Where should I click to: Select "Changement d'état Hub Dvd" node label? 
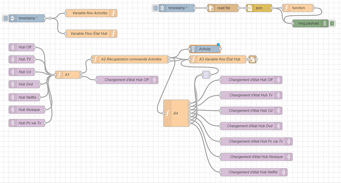[250, 126]
